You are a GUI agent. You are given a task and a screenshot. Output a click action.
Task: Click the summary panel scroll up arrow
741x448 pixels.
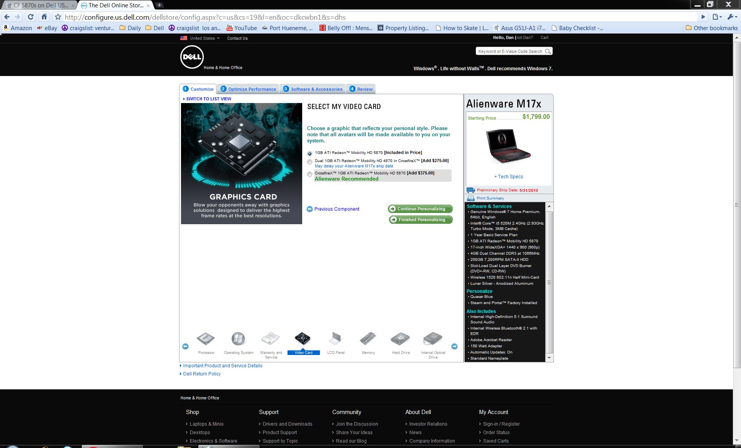coord(549,206)
